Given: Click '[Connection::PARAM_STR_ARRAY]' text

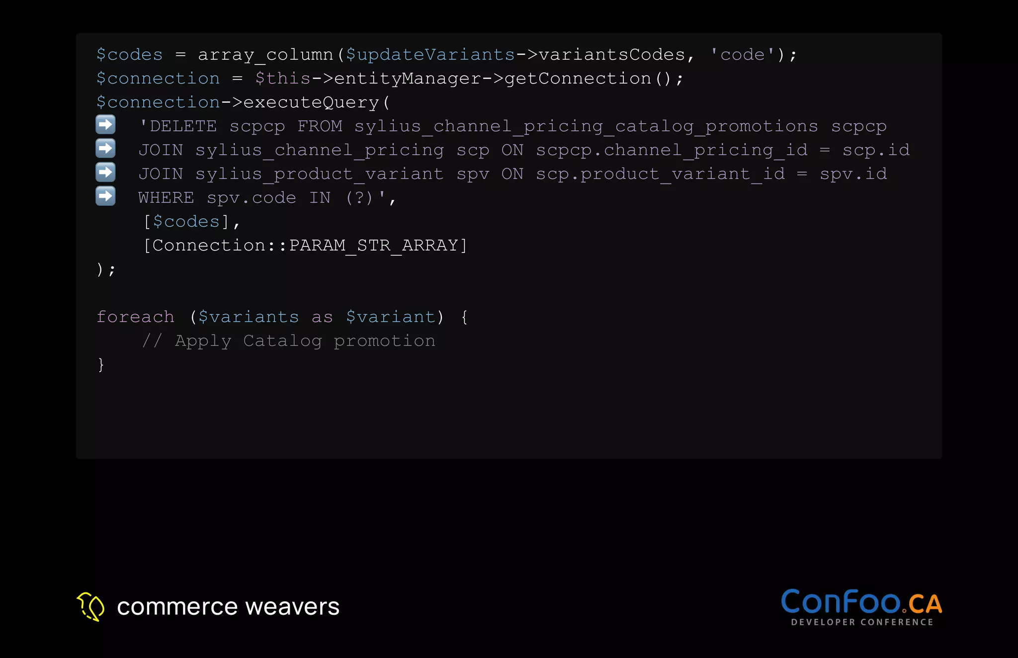Looking at the screenshot, I should coord(305,246).
